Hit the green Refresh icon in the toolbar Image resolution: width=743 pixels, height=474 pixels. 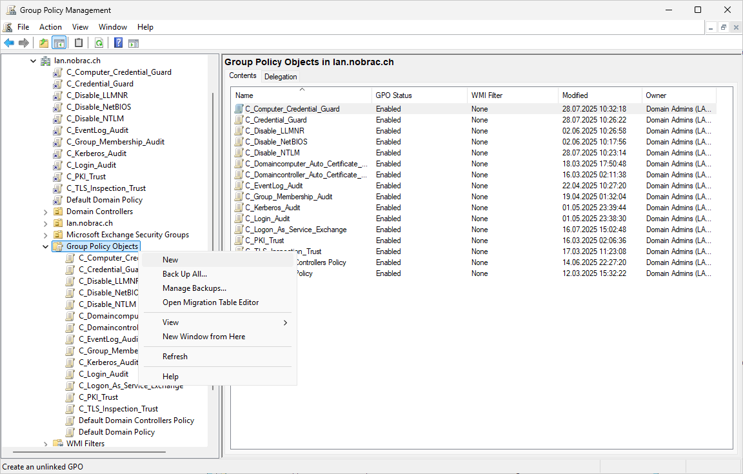99,43
